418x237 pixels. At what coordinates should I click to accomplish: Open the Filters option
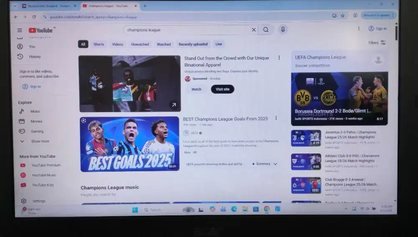[x=377, y=43]
